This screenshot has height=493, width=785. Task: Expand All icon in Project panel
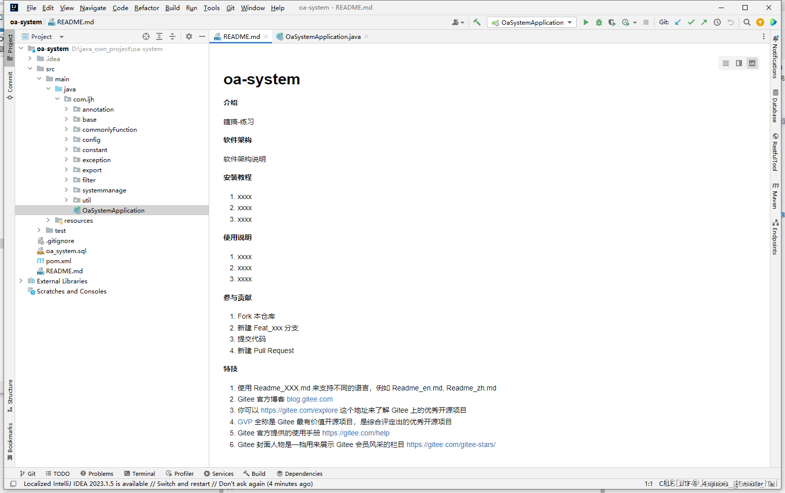[x=159, y=36]
